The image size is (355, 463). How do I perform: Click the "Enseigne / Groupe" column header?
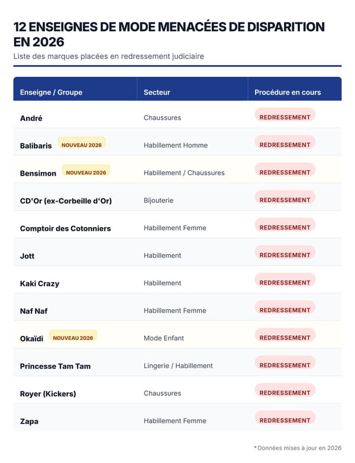click(x=51, y=92)
